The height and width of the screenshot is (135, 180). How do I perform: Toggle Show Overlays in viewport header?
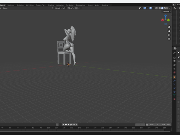tap(150, 8)
